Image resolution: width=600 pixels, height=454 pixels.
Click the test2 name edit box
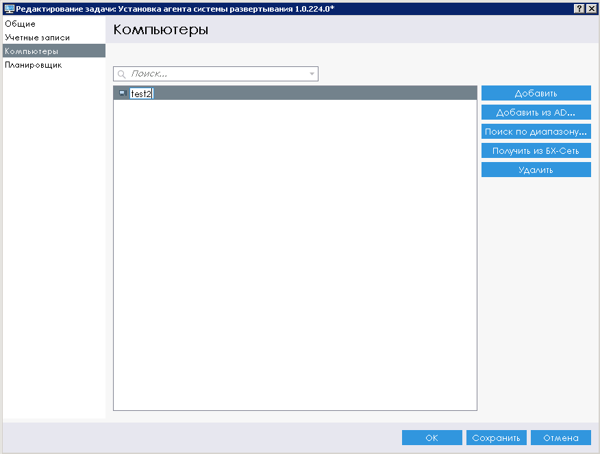point(141,94)
